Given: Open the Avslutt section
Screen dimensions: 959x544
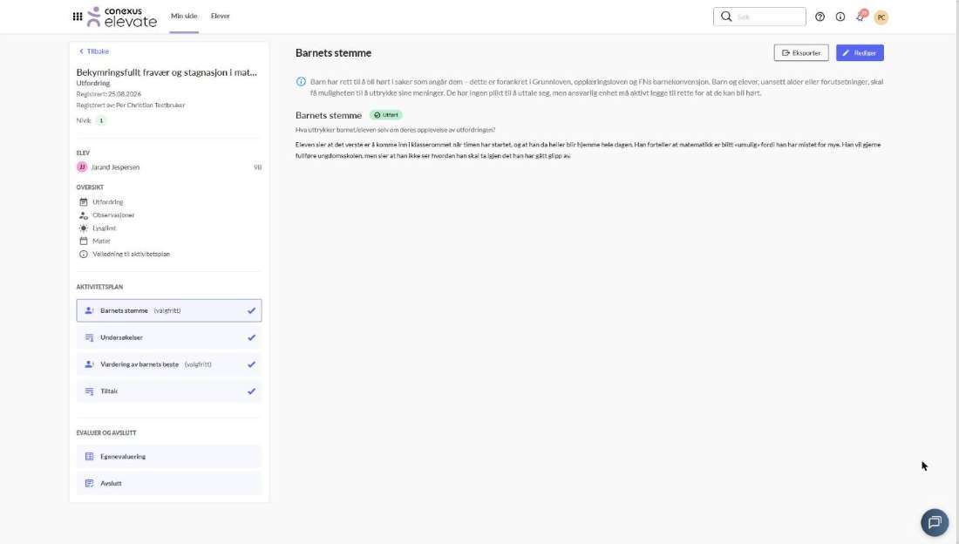Looking at the screenshot, I should tap(169, 484).
